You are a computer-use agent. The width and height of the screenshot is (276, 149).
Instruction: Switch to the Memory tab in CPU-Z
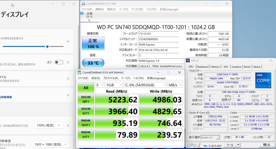(x=215, y=67)
